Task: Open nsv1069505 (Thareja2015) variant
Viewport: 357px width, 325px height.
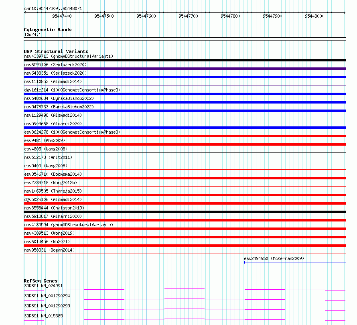Action: coord(53,191)
